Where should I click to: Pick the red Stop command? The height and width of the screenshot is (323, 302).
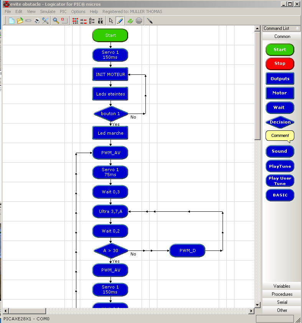280,64
